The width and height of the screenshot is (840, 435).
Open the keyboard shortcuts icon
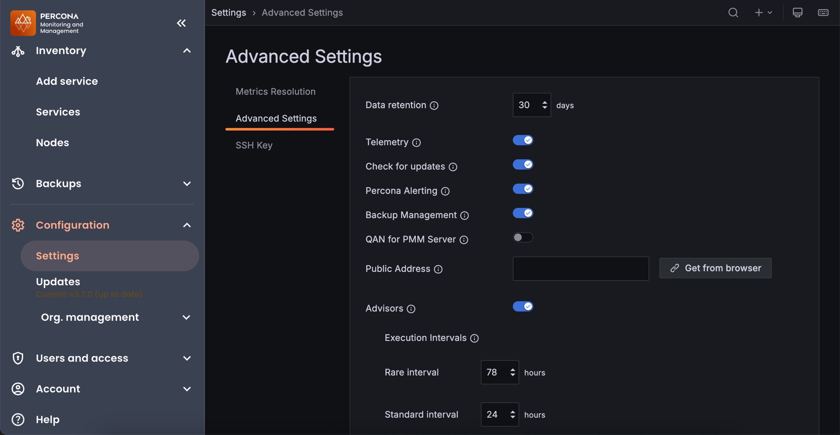click(823, 13)
